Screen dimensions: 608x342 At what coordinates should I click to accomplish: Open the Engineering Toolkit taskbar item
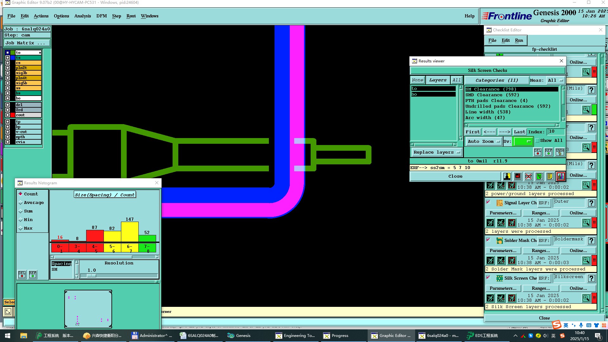295,336
